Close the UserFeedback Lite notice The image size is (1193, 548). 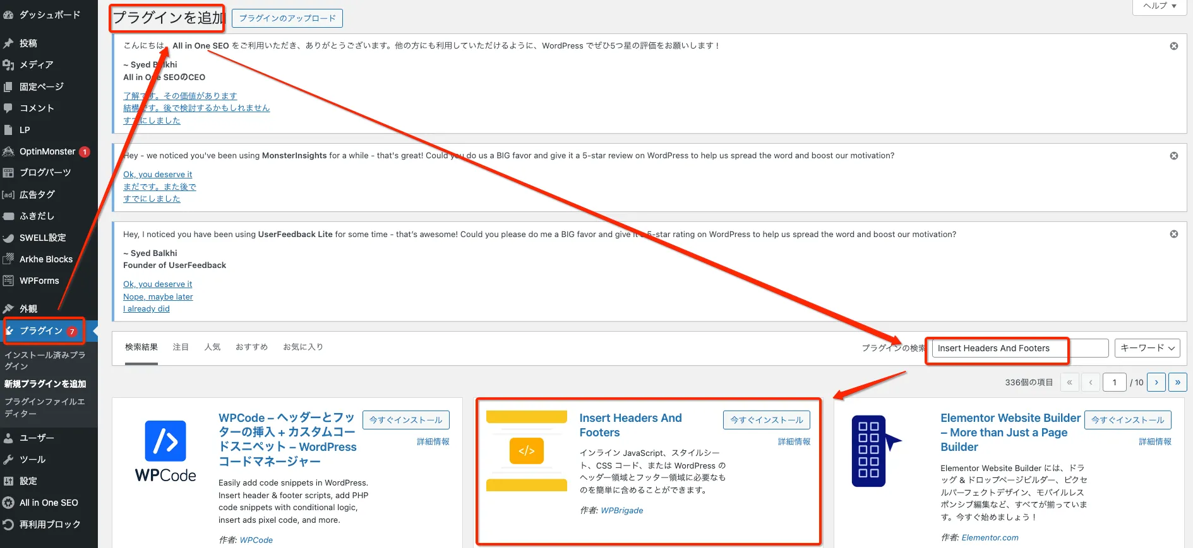point(1173,234)
